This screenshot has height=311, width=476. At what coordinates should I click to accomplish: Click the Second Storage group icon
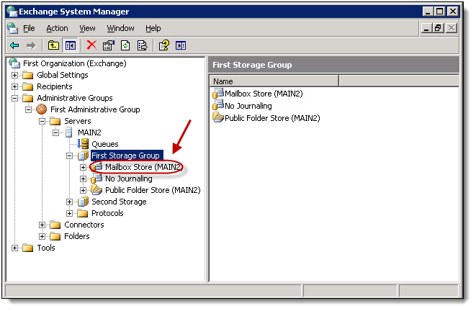click(83, 202)
